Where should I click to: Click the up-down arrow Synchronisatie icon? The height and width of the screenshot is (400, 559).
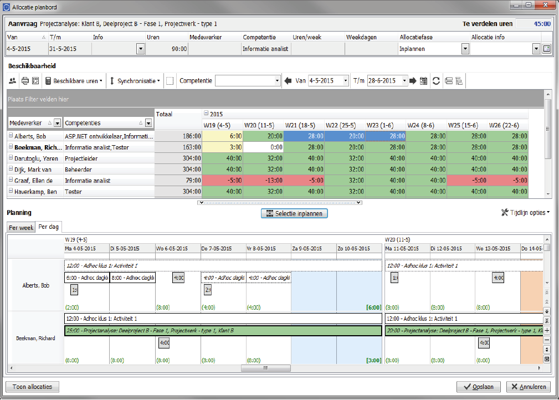click(x=112, y=81)
